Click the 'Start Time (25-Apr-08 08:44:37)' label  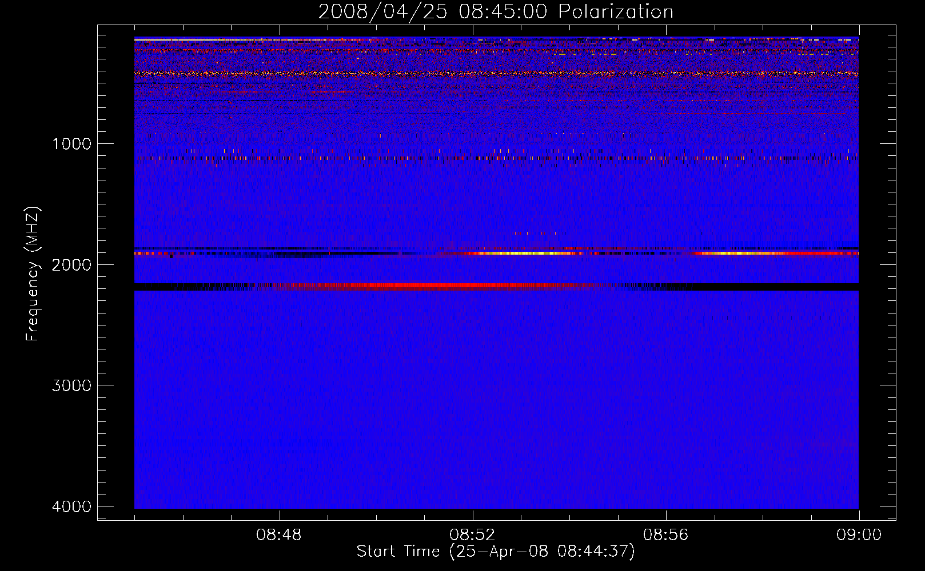coord(496,552)
